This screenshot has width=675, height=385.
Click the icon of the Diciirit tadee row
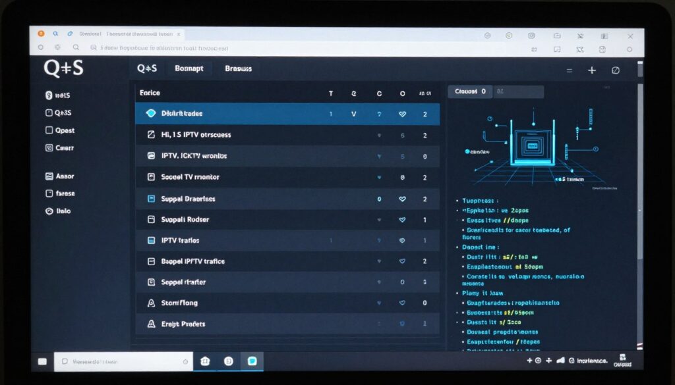click(151, 113)
